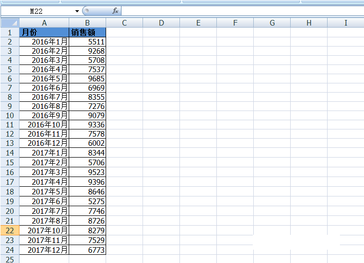The width and height of the screenshot is (364, 263).
Task: Select column E header
Action: click(198, 23)
